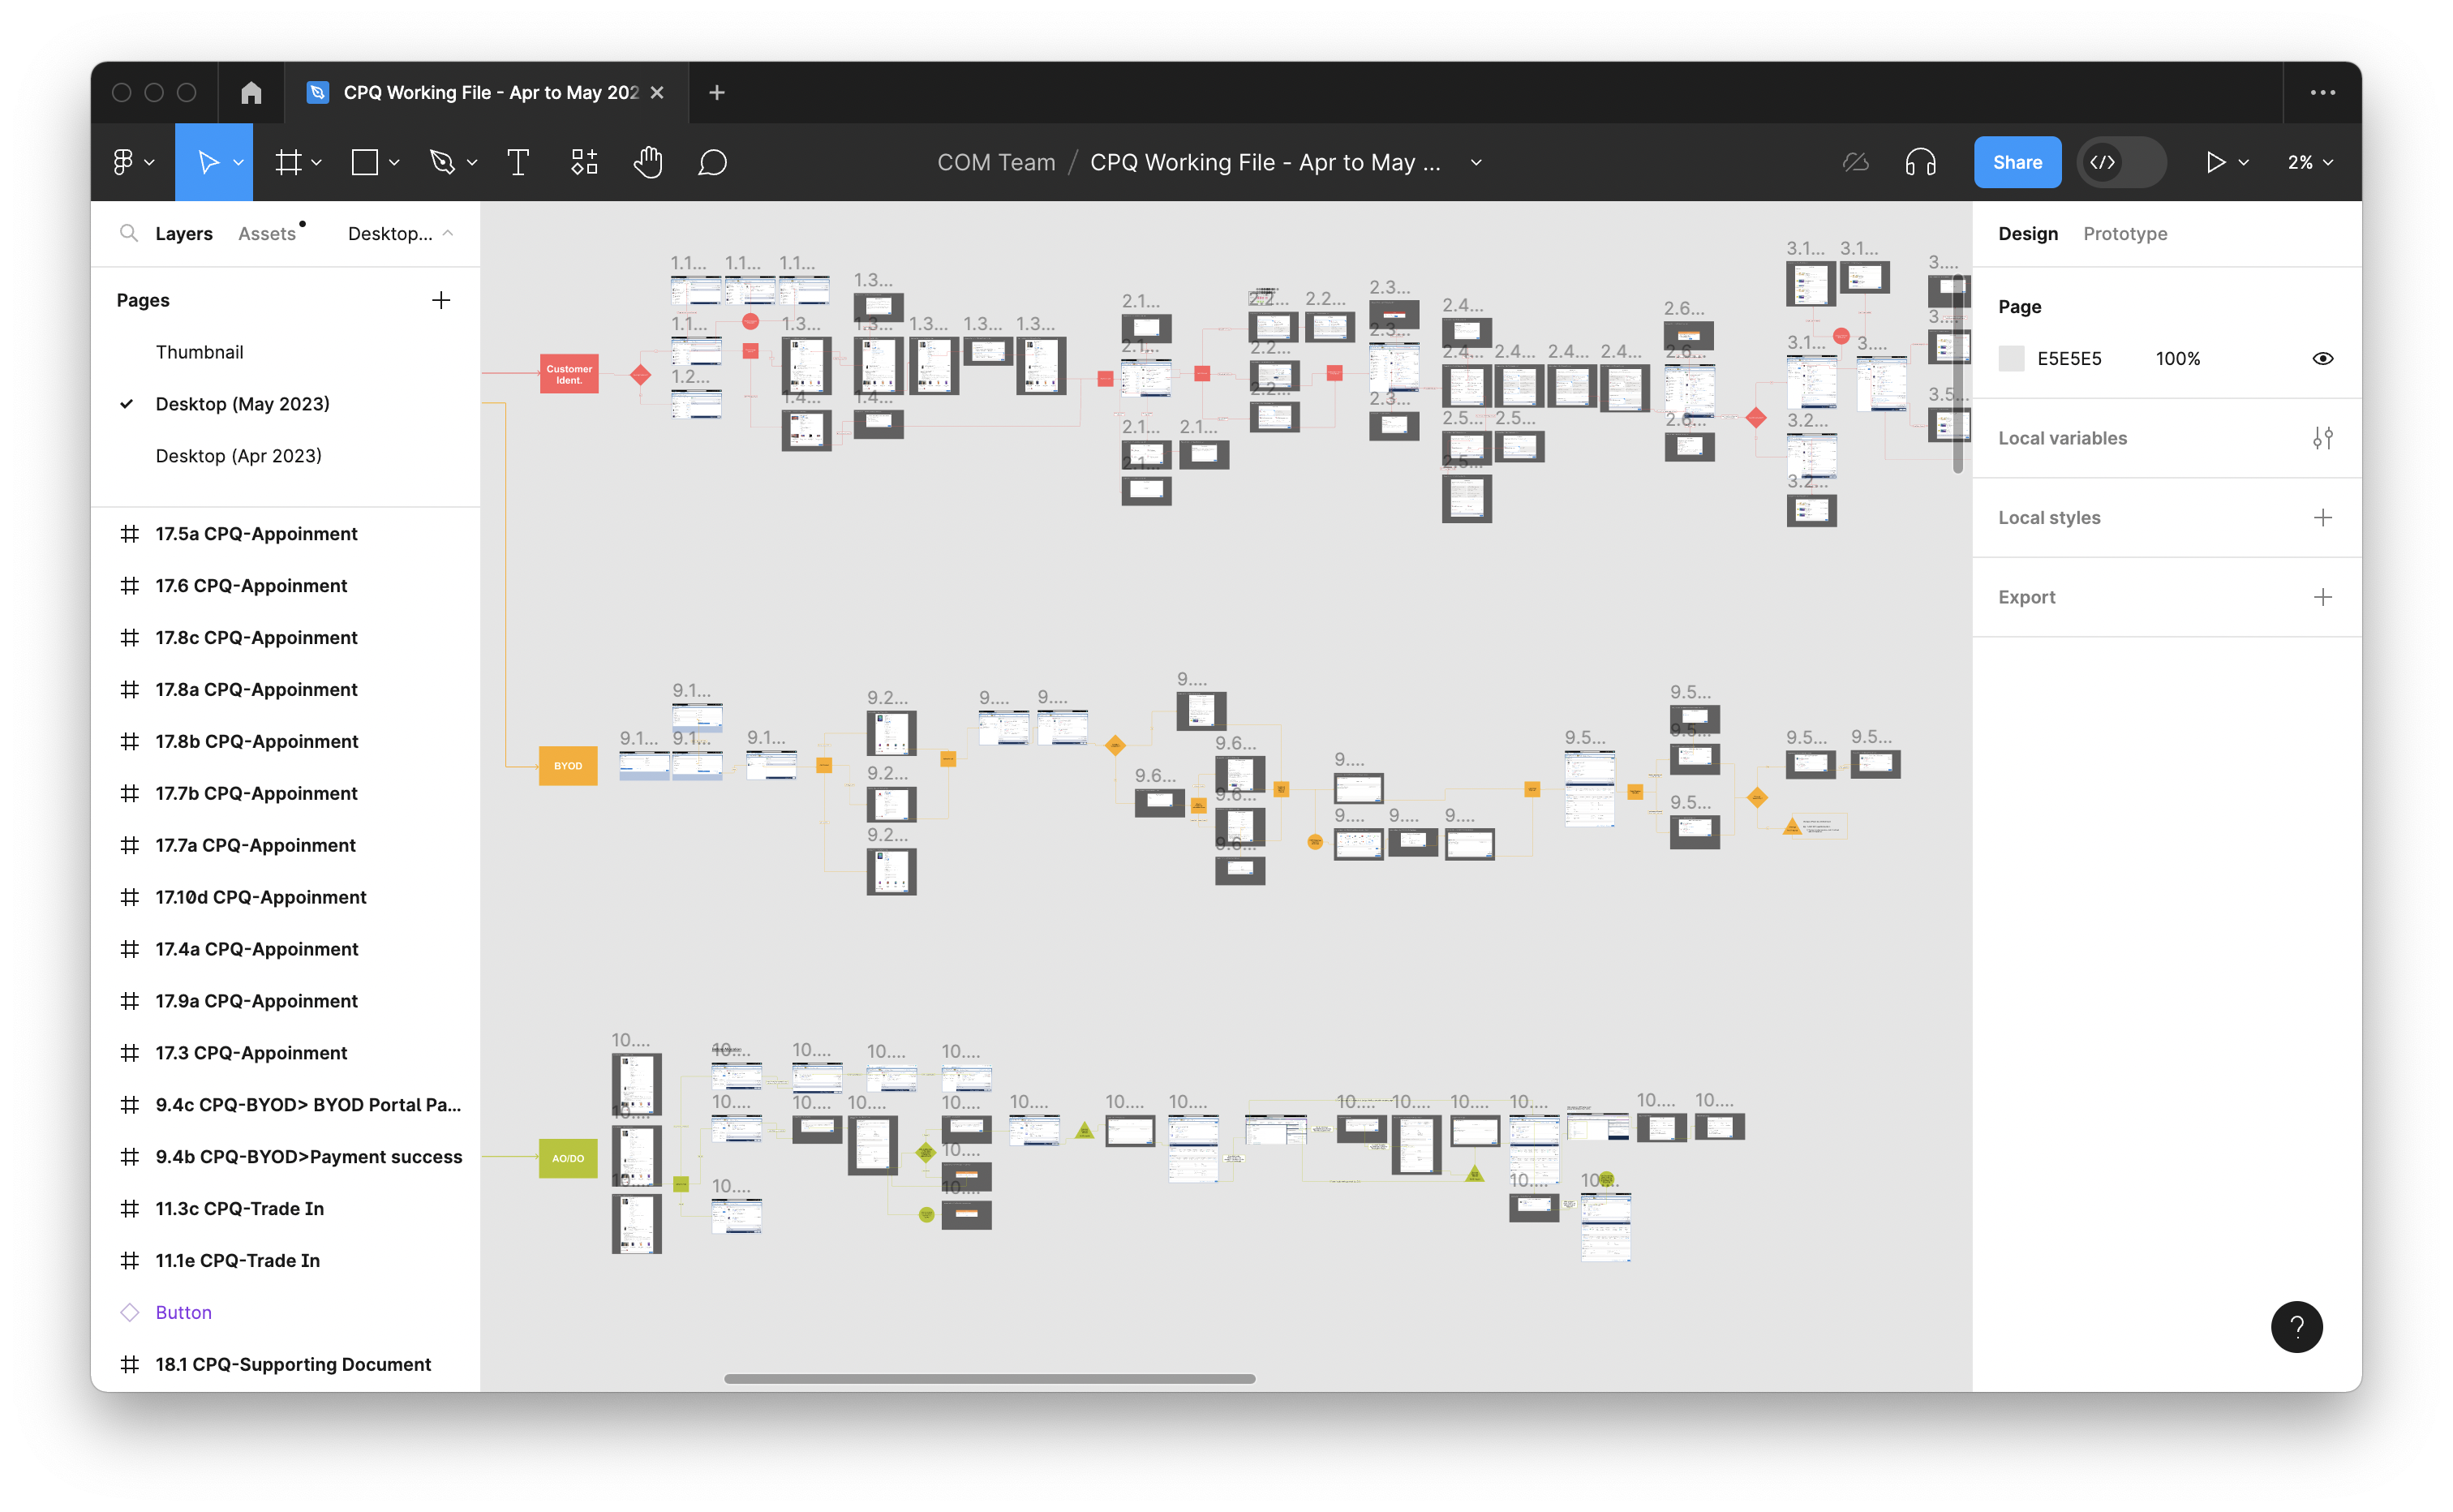Select the Pen tool

point(442,162)
